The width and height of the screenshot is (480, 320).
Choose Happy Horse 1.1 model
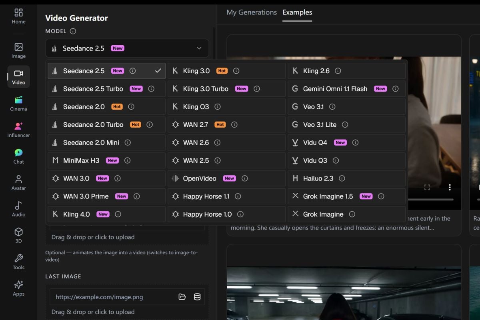coord(226,196)
